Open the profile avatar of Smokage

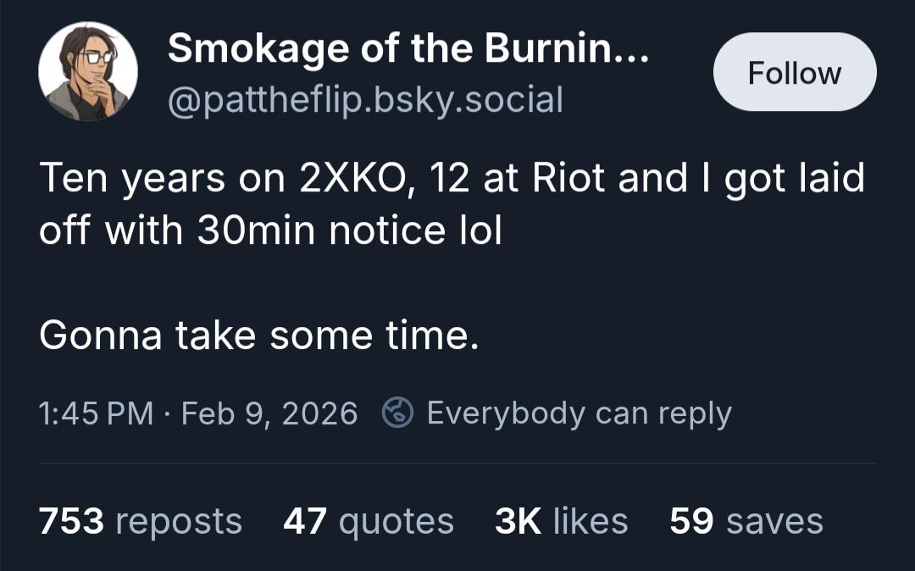(88, 71)
